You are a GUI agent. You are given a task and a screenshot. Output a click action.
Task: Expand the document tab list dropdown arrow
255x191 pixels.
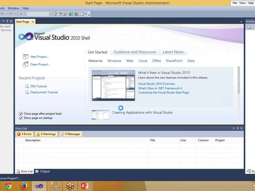241,22
